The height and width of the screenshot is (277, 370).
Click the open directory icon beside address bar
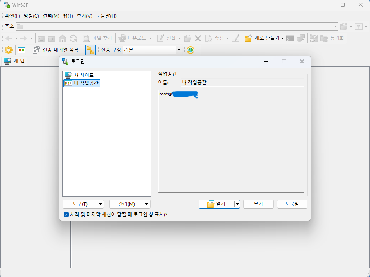pos(343,27)
